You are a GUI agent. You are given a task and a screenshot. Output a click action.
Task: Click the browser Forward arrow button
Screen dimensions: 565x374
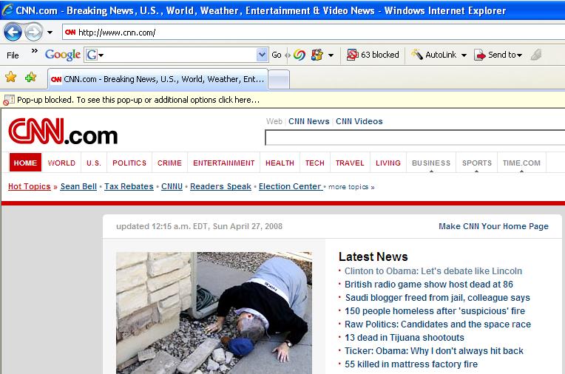pyautogui.click(x=33, y=33)
